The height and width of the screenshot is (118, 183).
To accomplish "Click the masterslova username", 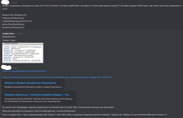I will pyautogui.click(x=8, y=34).
